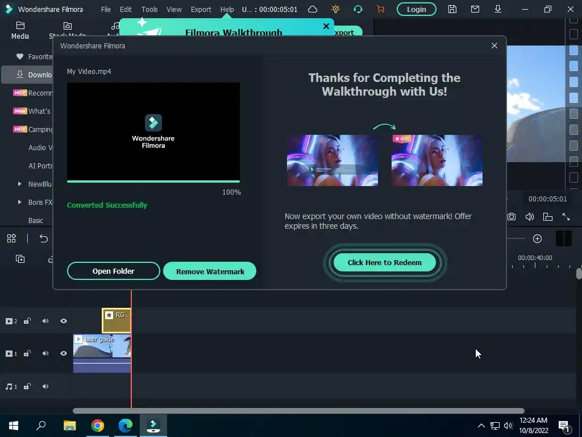Open the Export menu
The height and width of the screenshot is (437, 582).
click(x=201, y=9)
